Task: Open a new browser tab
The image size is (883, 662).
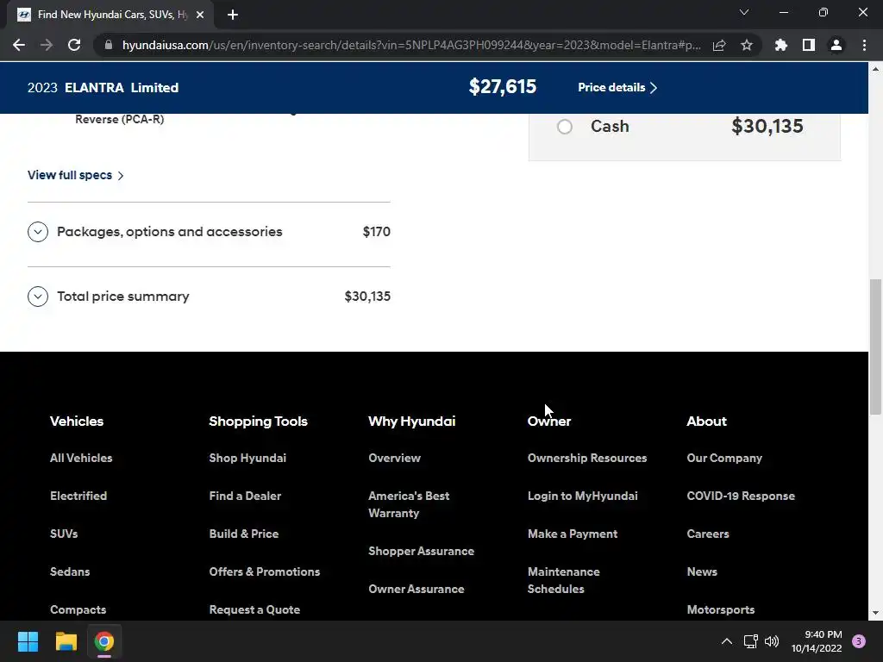Action: (x=233, y=15)
